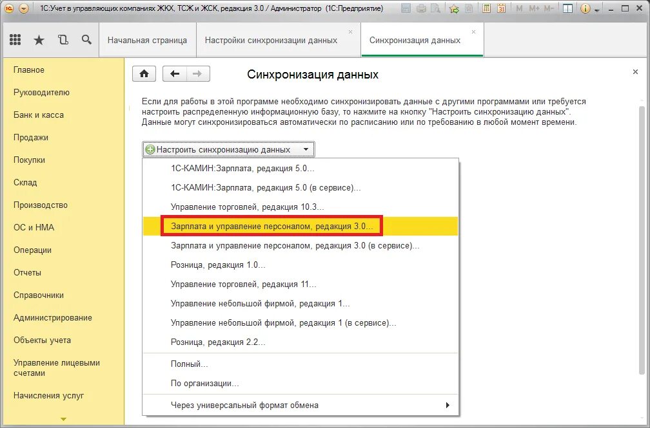This screenshot has width=650, height=428.
Task: Open Производство section
Action: pyautogui.click(x=40, y=205)
